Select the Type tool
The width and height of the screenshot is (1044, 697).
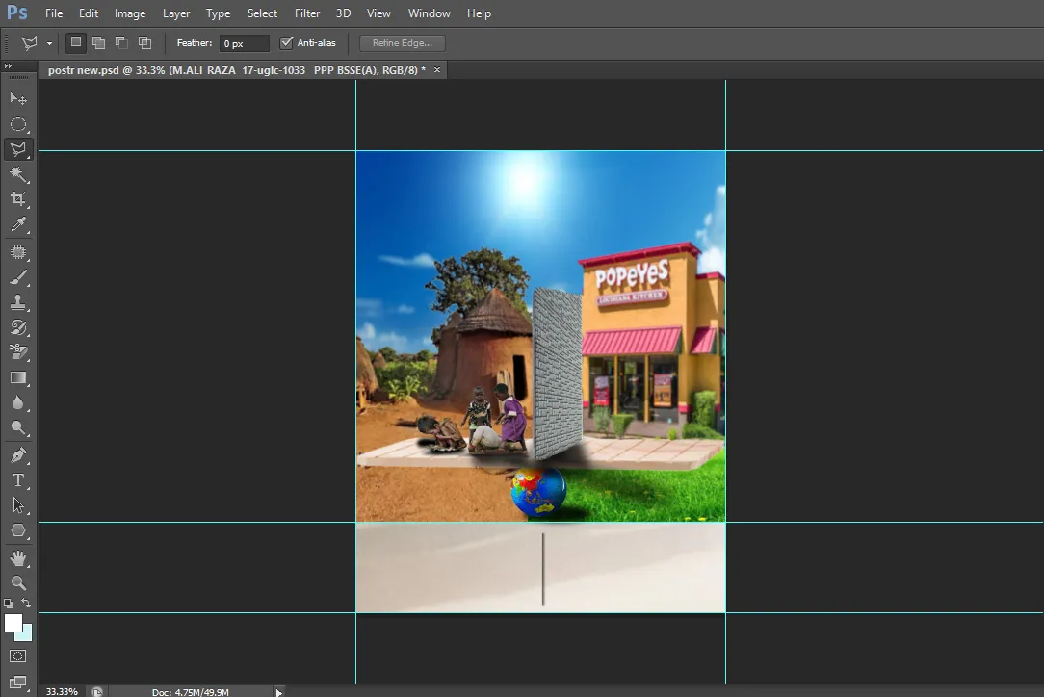pos(18,480)
